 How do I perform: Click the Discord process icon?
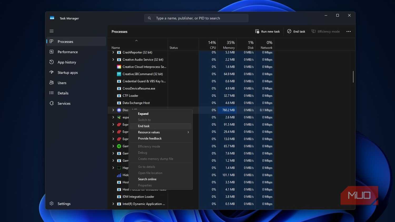(x=119, y=110)
